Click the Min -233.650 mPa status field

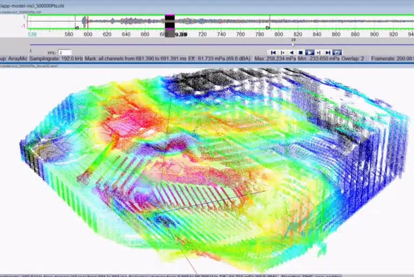(320, 58)
